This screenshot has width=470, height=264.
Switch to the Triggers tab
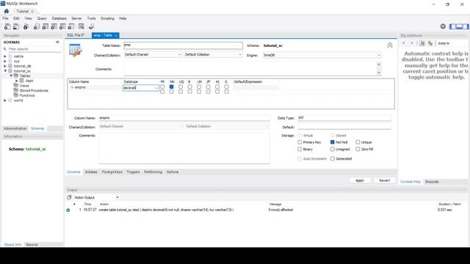[133, 172]
